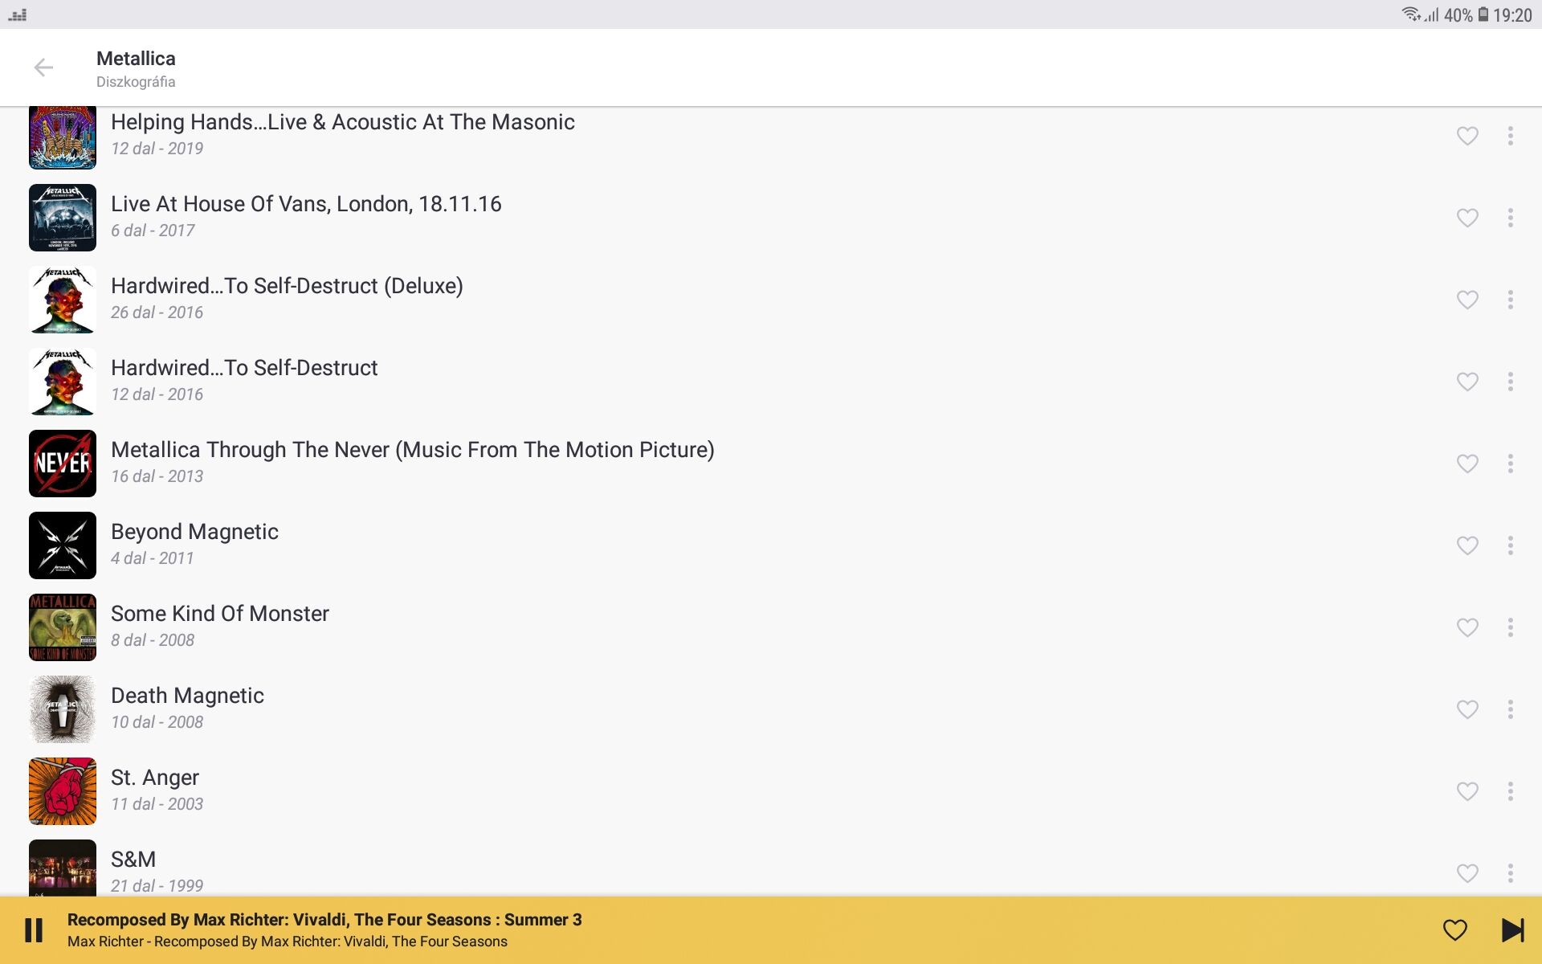Open Live At House Of Vans cover art
Viewport: 1542px width, 964px height.
point(63,218)
